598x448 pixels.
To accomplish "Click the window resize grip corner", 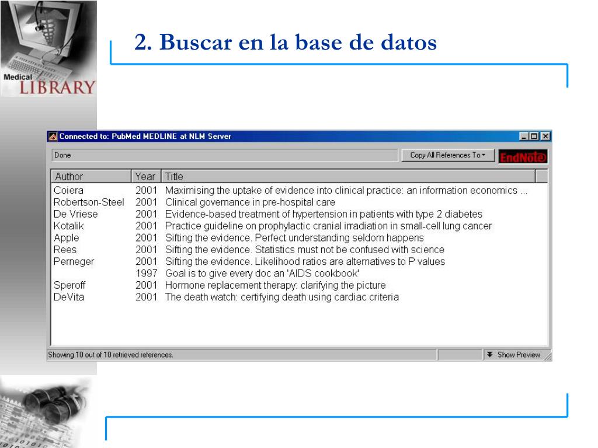I will tap(548, 356).
